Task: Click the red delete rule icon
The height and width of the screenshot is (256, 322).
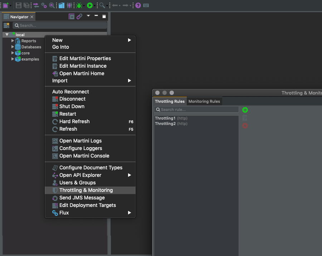Action: (x=245, y=126)
